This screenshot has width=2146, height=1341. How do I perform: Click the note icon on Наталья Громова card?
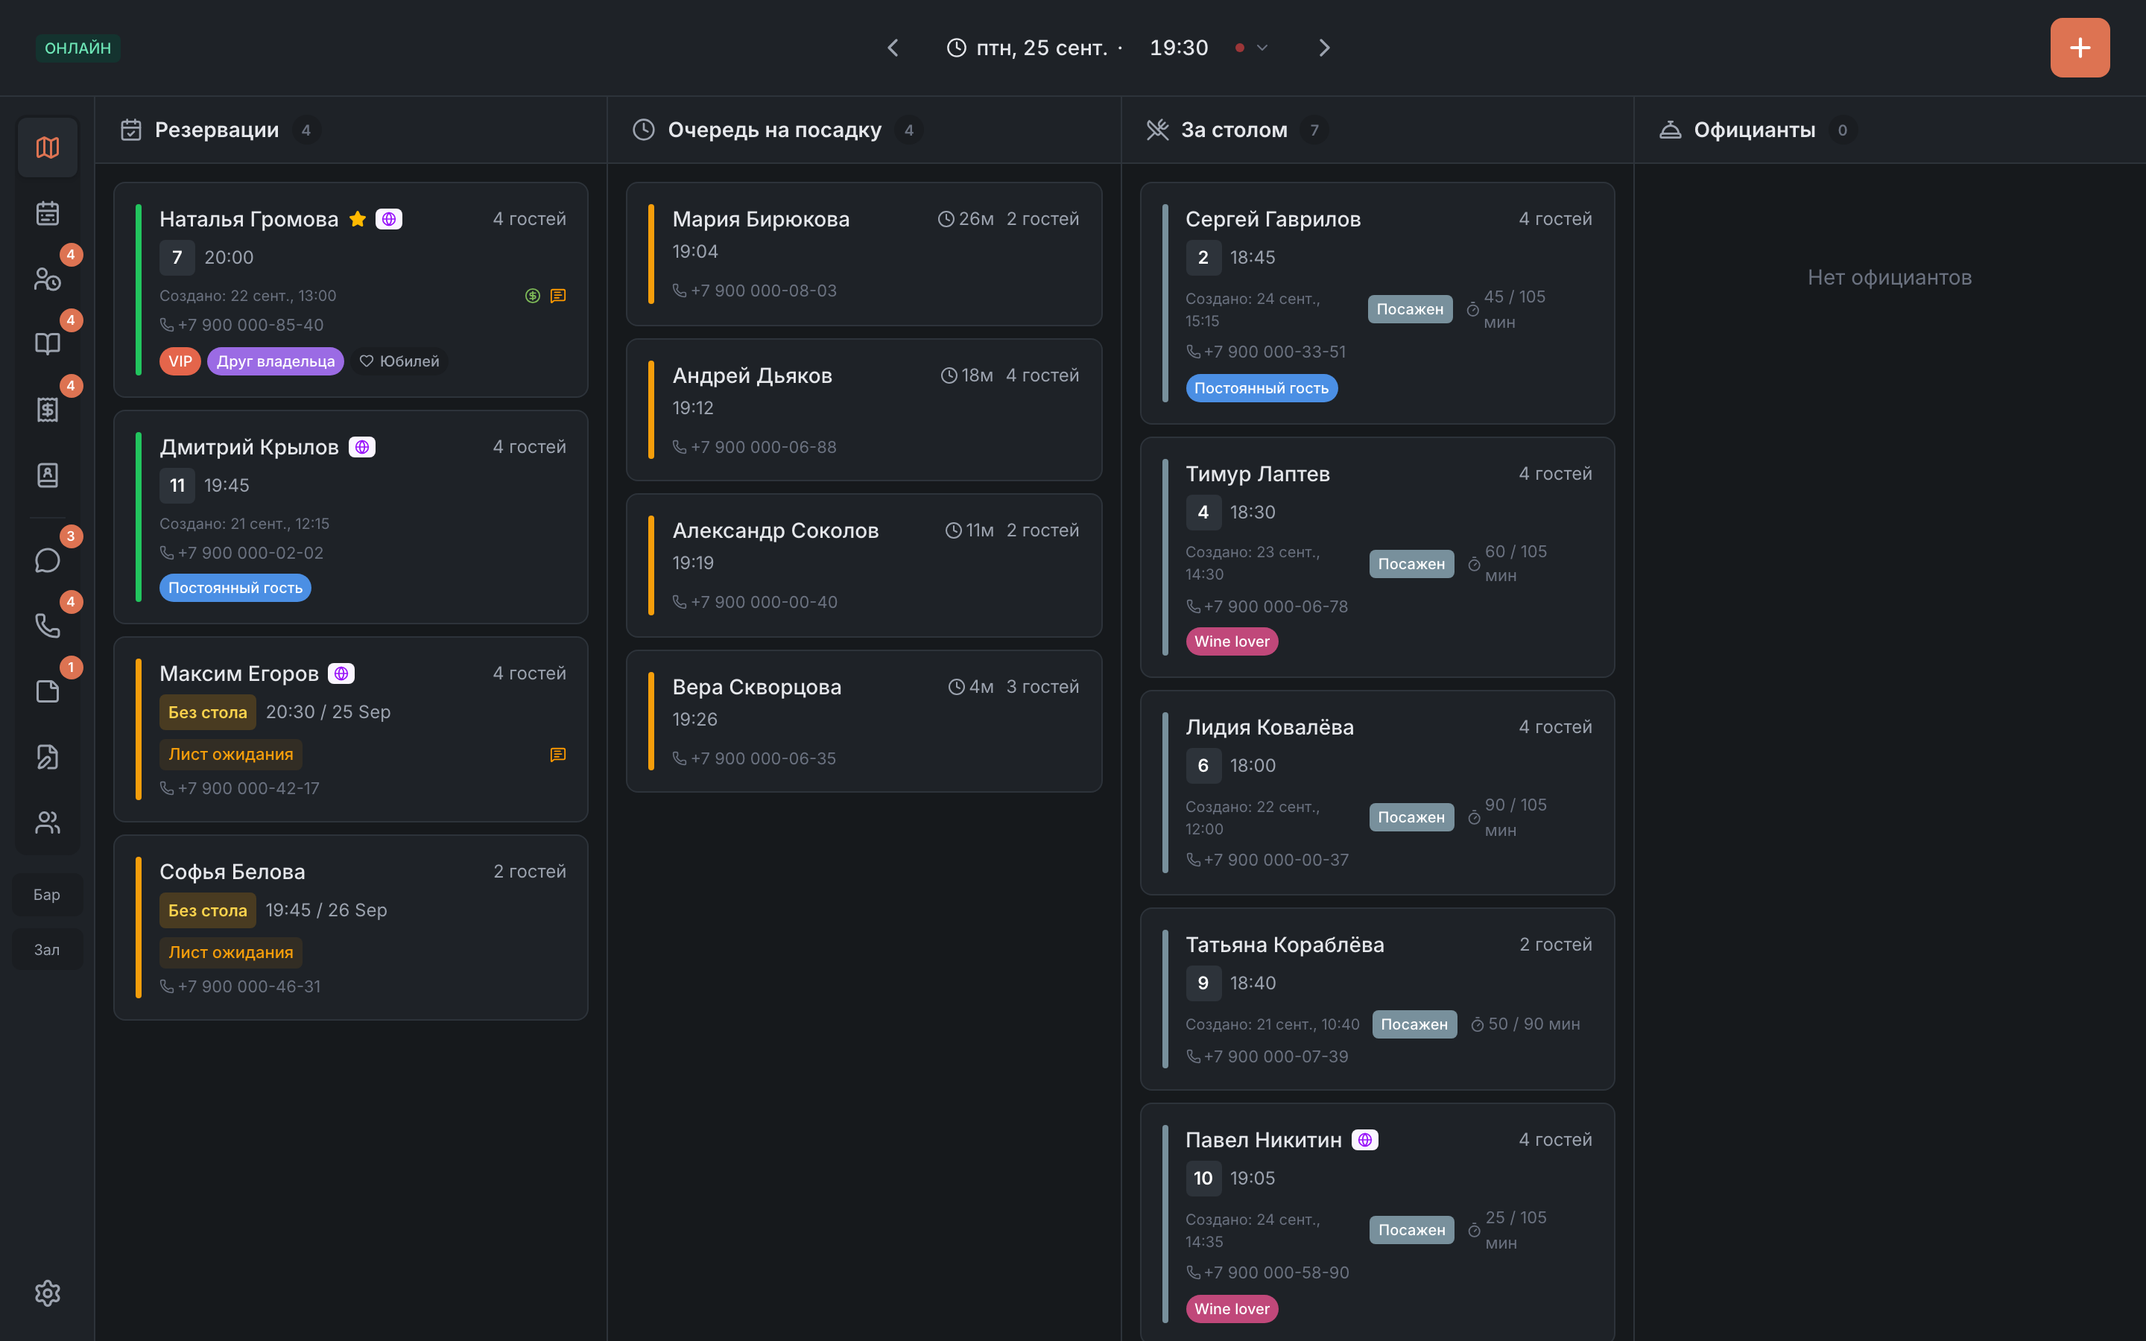(558, 297)
